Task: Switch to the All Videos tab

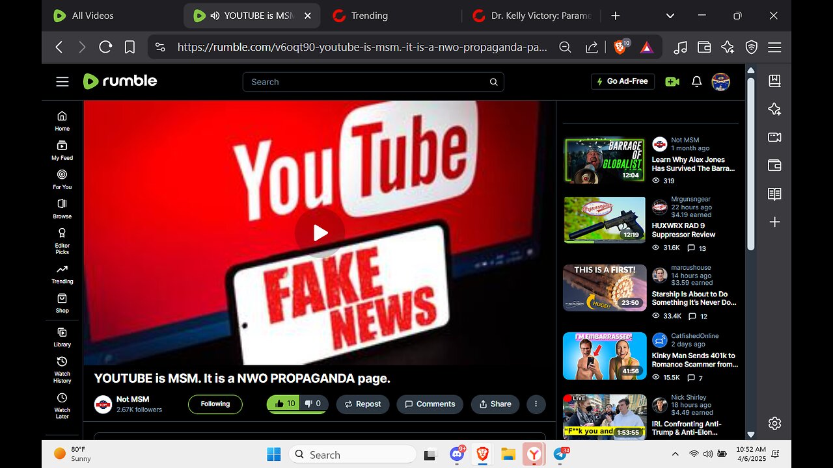Action: [92, 16]
